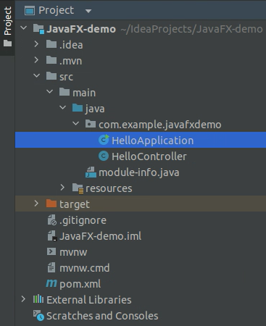Click the Maven pom.xml icon

51,283
